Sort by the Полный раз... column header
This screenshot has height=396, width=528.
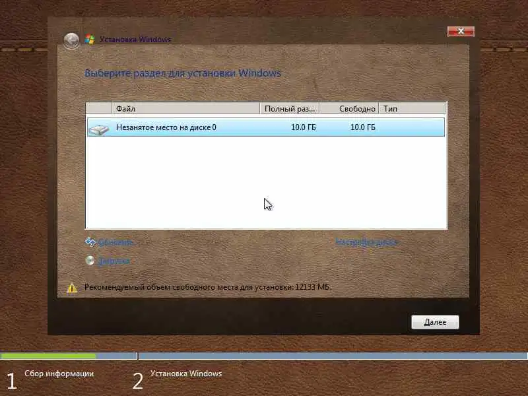(290, 108)
